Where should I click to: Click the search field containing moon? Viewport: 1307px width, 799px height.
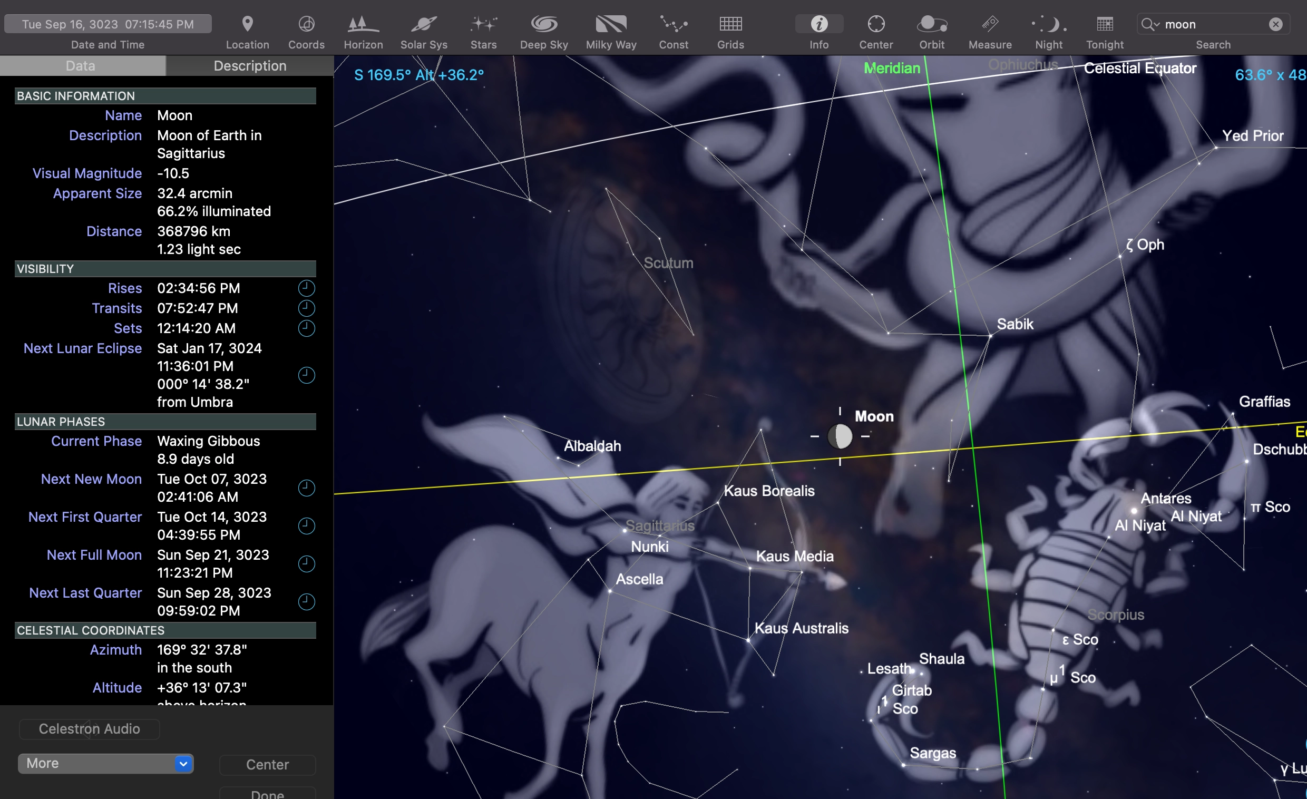click(x=1213, y=24)
